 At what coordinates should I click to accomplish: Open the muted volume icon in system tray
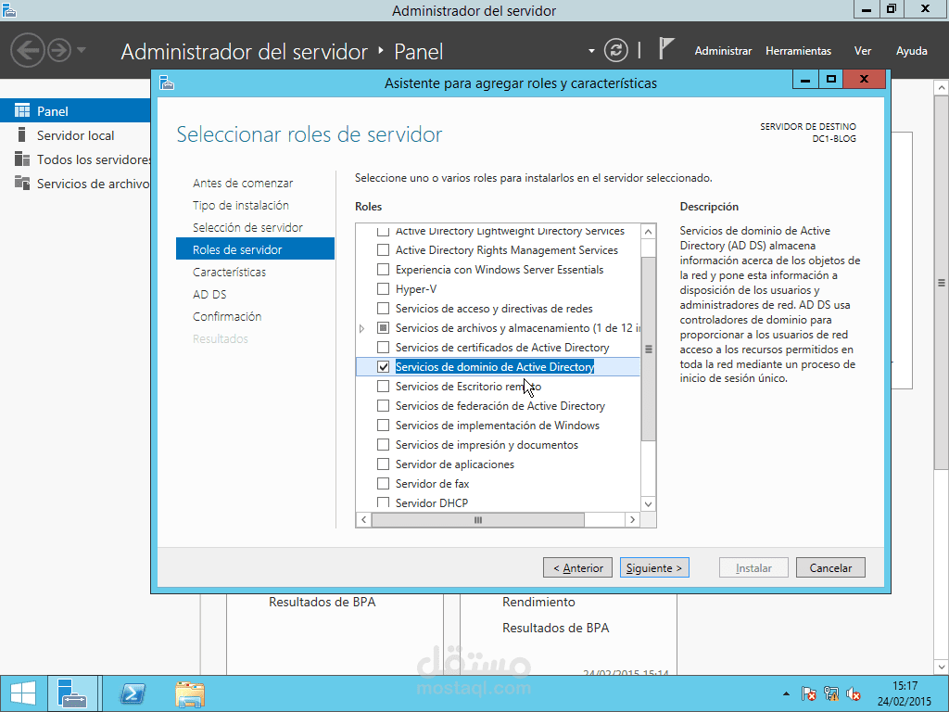(853, 693)
